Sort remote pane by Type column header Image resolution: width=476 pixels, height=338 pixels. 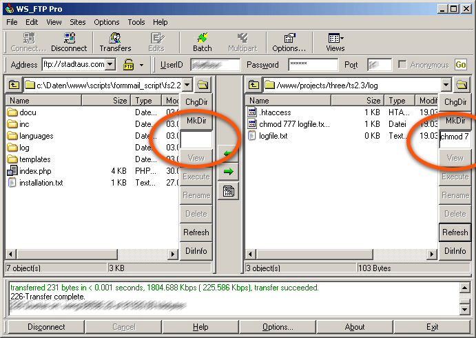[x=400, y=101]
